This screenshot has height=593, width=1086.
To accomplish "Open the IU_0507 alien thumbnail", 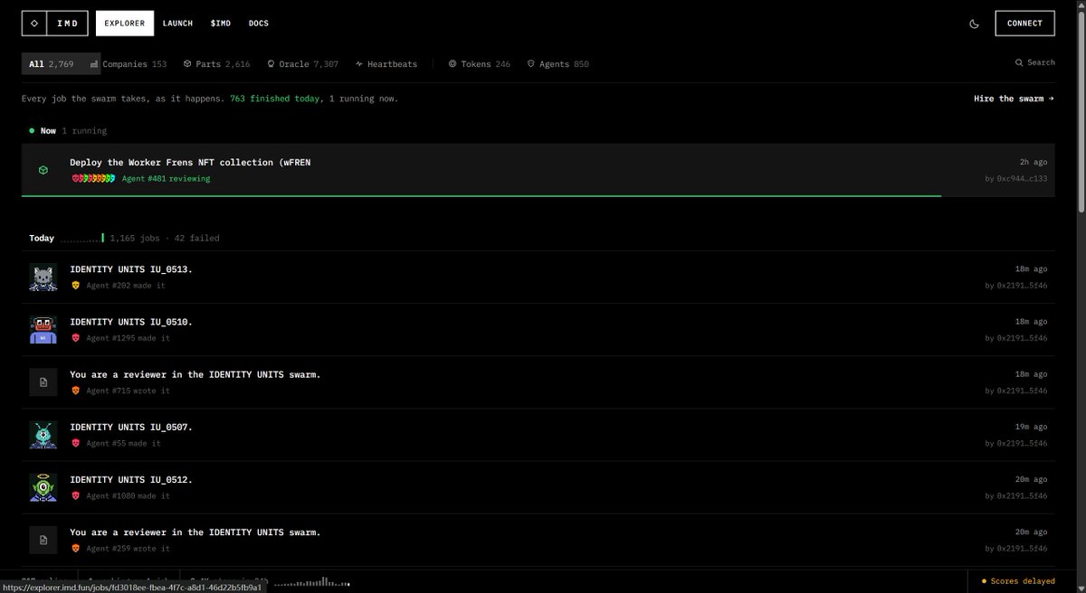I will click(43, 435).
